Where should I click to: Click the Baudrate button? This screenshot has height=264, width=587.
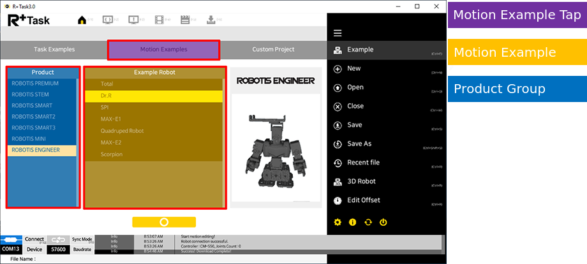tap(82, 249)
